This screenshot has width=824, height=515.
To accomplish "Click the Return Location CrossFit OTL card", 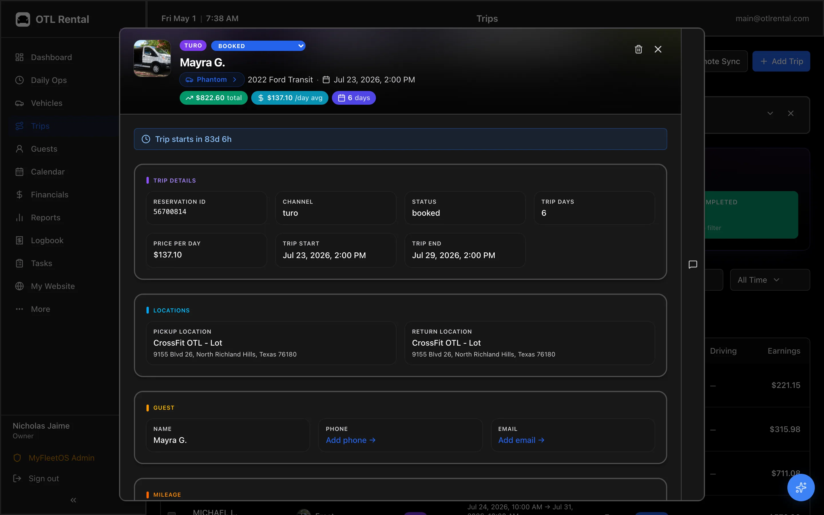I will [x=530, y=343].
